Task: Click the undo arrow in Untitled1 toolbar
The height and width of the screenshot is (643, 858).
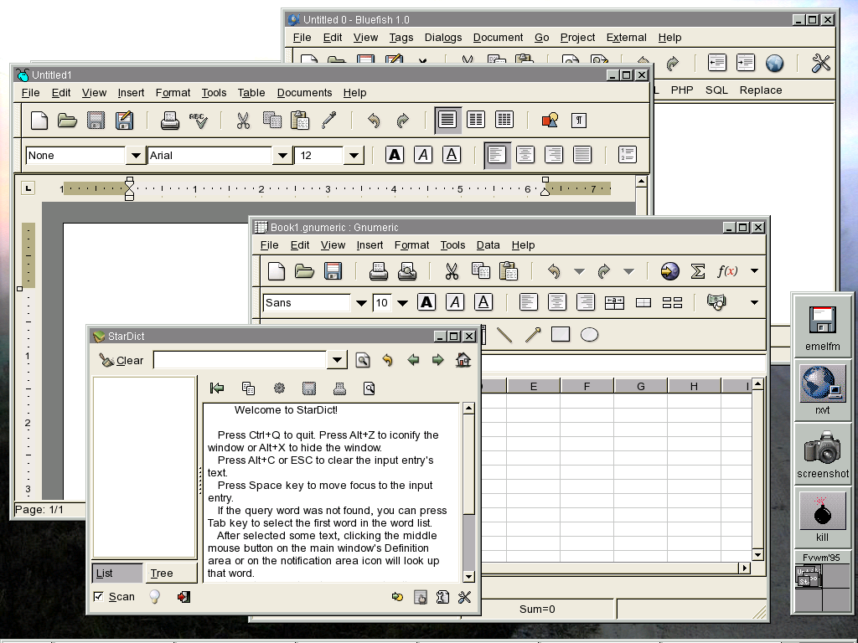Action: [x=374, y=121]
